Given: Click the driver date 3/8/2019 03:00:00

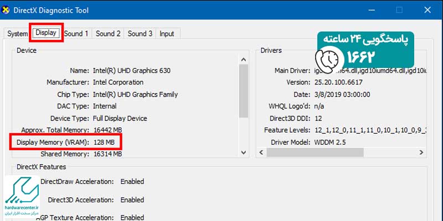Looking at the screenshot, I should pos(342,94).
